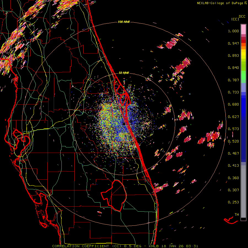Pick the gray lower color bar segment
The height and width of the screenshot is (248, 248).
tap(243, 192)
